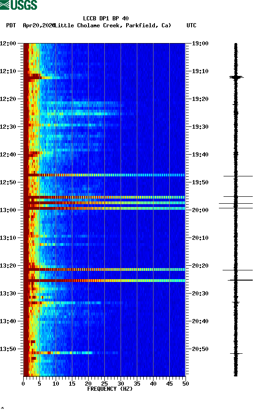256x413 pixels.
Task: Click the '12:30' PDT time label
Action: pyautogui.click(x=8, y=127)
